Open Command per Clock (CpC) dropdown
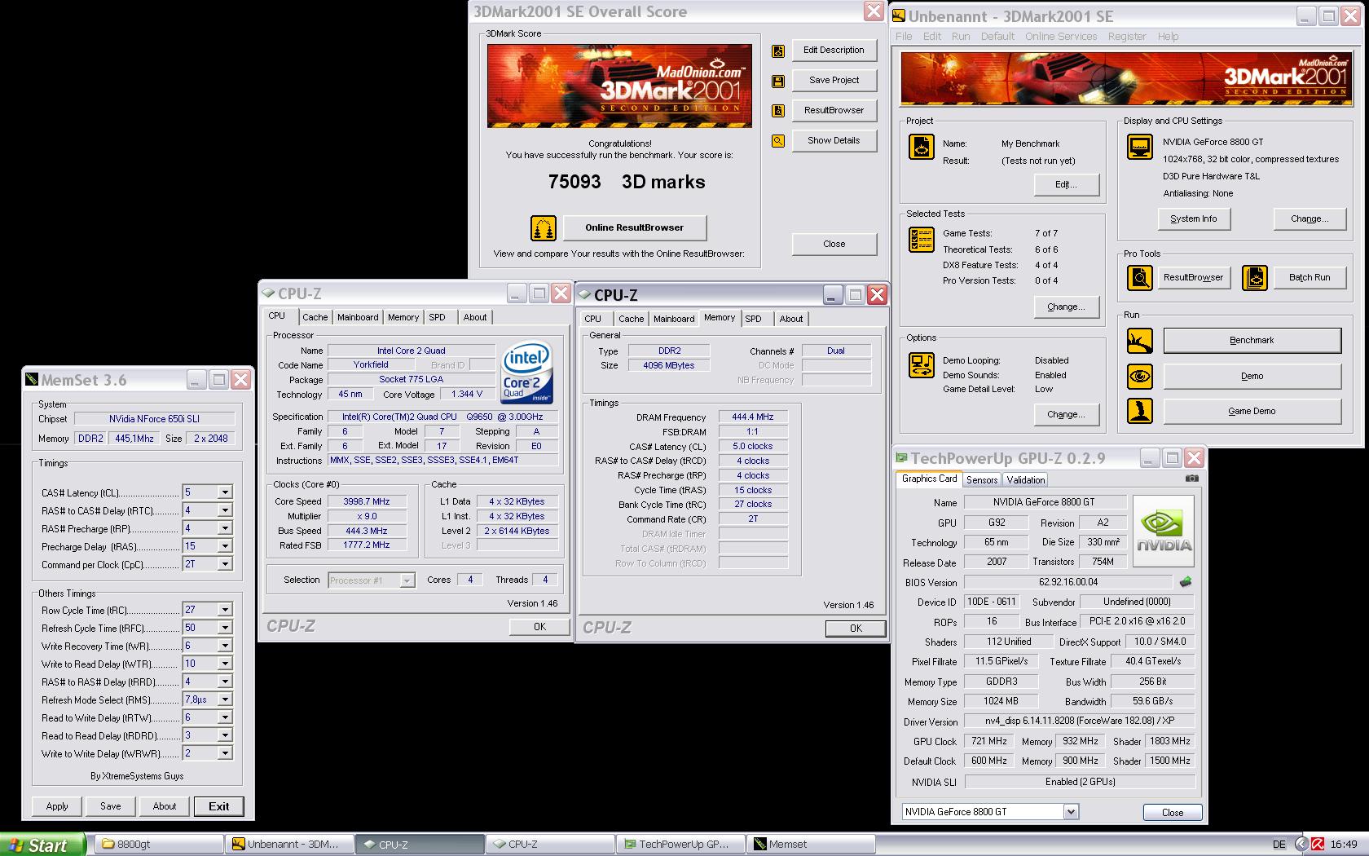Screen dimensions: 1369x856 point(225,564)
